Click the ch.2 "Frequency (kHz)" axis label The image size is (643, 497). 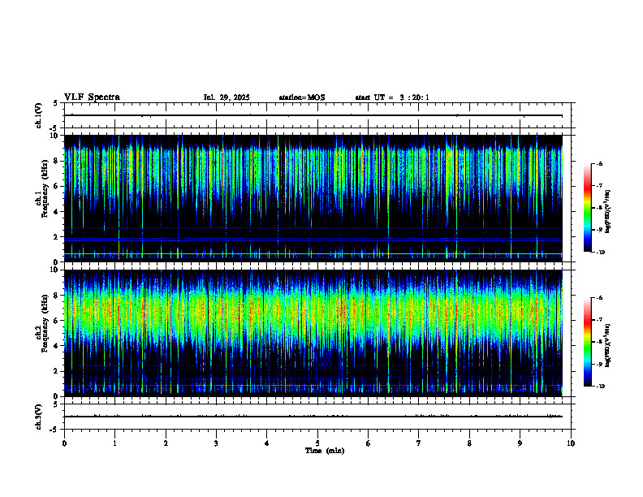click(45, 323)
